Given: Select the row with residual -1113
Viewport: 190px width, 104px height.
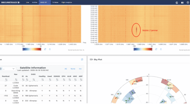Looking at the screenshot, I should 42,97.
